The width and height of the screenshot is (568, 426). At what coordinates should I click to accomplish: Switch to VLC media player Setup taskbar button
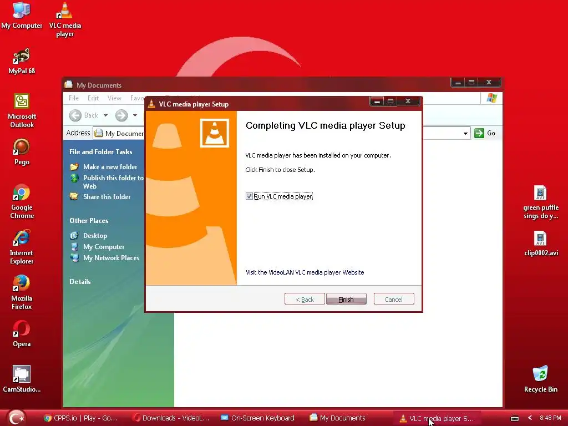click(x=437, y=418)
